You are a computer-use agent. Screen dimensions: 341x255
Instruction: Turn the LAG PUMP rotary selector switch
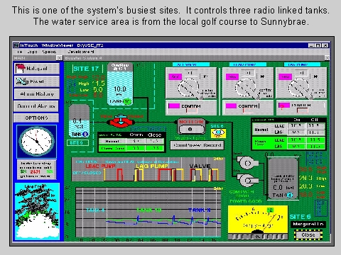pyautogui.click(x=300, y=88)
